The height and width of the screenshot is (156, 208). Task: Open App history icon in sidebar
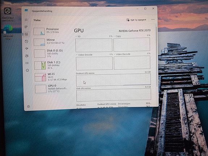coord(26,41)
